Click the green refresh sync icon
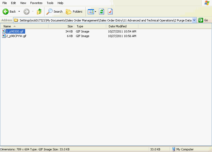212x152 pixels. (x=101, y=12)
